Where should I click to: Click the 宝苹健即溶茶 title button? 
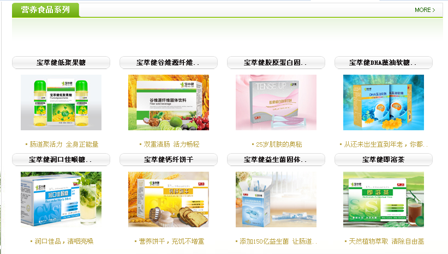coord(384,160)
